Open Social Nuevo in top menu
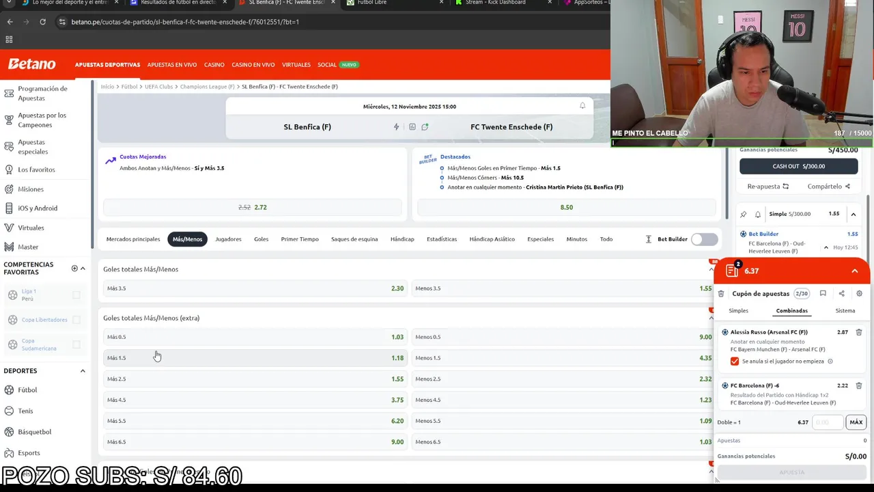874x492 pixels. [x=337, y=64]
